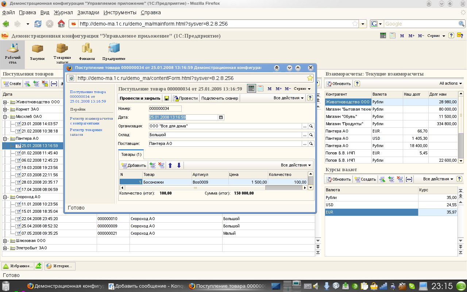Click magnifier next to Организация field
467x292 pixels.
coord(311,126)
